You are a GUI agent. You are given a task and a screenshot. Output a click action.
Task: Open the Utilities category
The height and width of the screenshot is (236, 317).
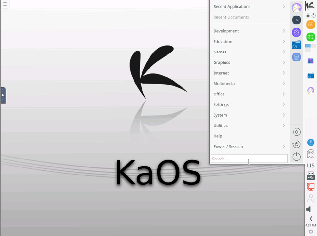250,126
